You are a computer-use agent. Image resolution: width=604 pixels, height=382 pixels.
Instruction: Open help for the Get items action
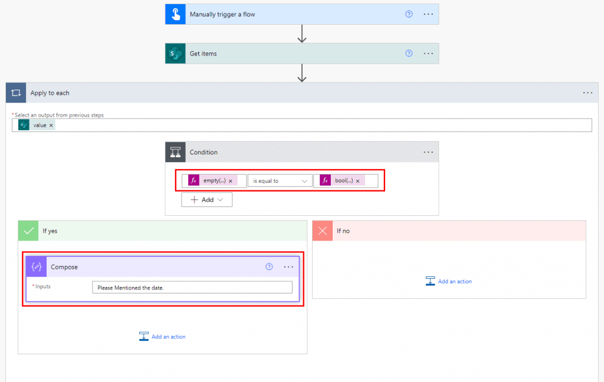click(409, 54)
